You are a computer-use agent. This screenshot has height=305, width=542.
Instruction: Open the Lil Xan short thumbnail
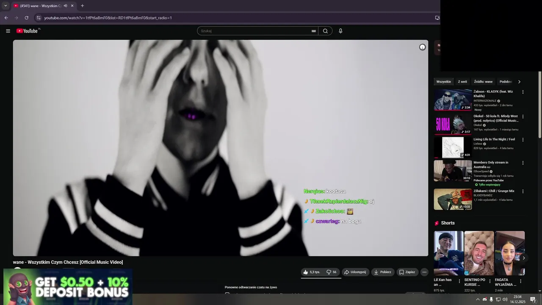click(x=448, y=253)
